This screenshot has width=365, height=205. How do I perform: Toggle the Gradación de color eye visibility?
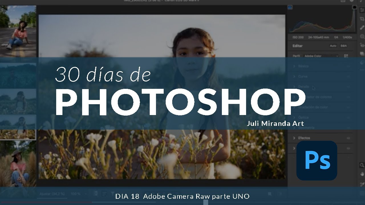point(348,107)
